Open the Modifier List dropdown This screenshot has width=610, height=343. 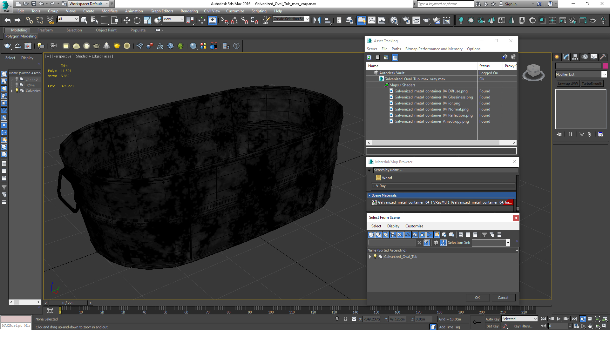581,74
